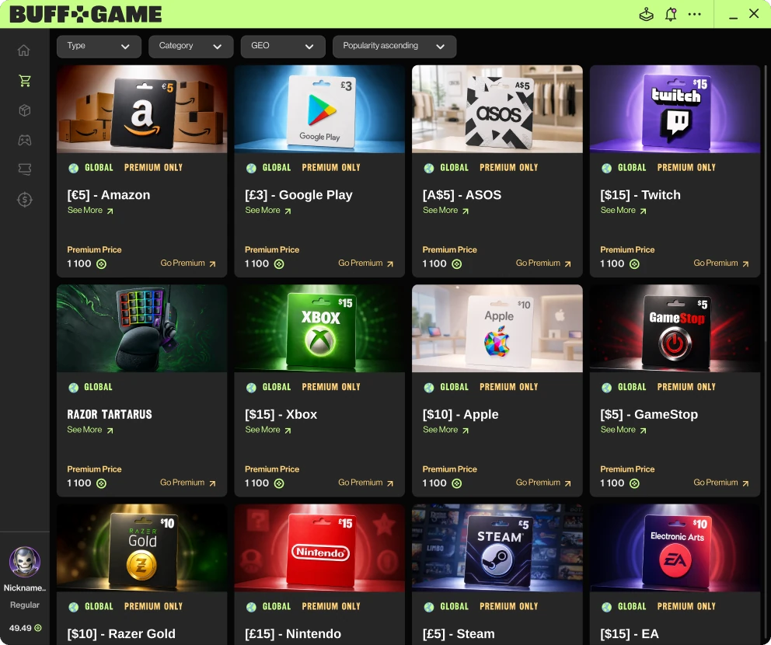771x645 pixels.
Task: Click the globe icon on the Razor Tartarus card
Action: [x=74, y=388]
